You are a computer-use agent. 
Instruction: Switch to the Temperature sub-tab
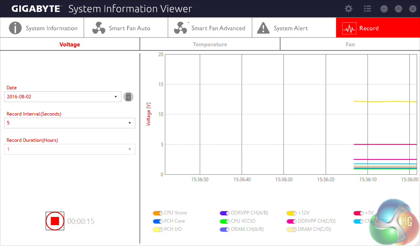tap(210, 44)
